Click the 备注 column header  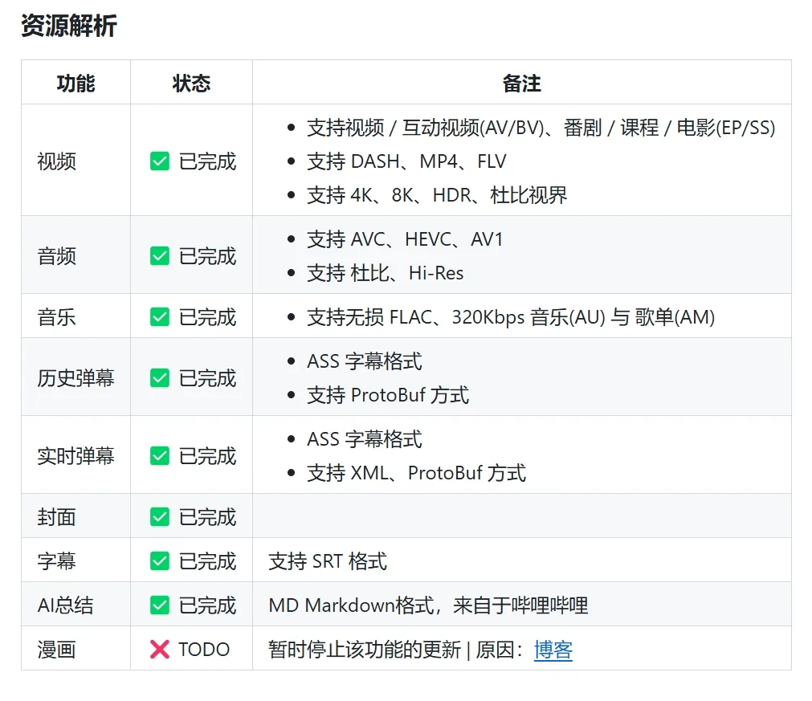521,83
